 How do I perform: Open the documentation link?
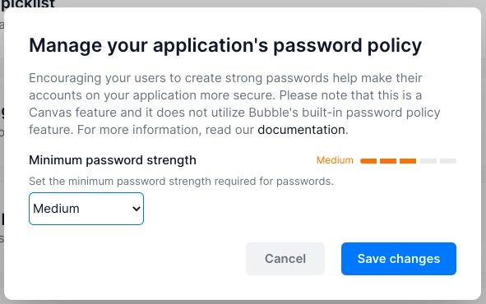[301, 130]
